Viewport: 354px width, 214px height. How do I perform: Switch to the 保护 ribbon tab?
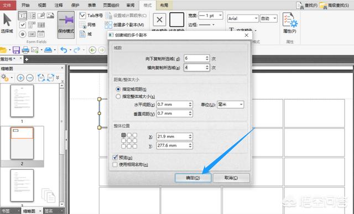(x=75, y=5)
